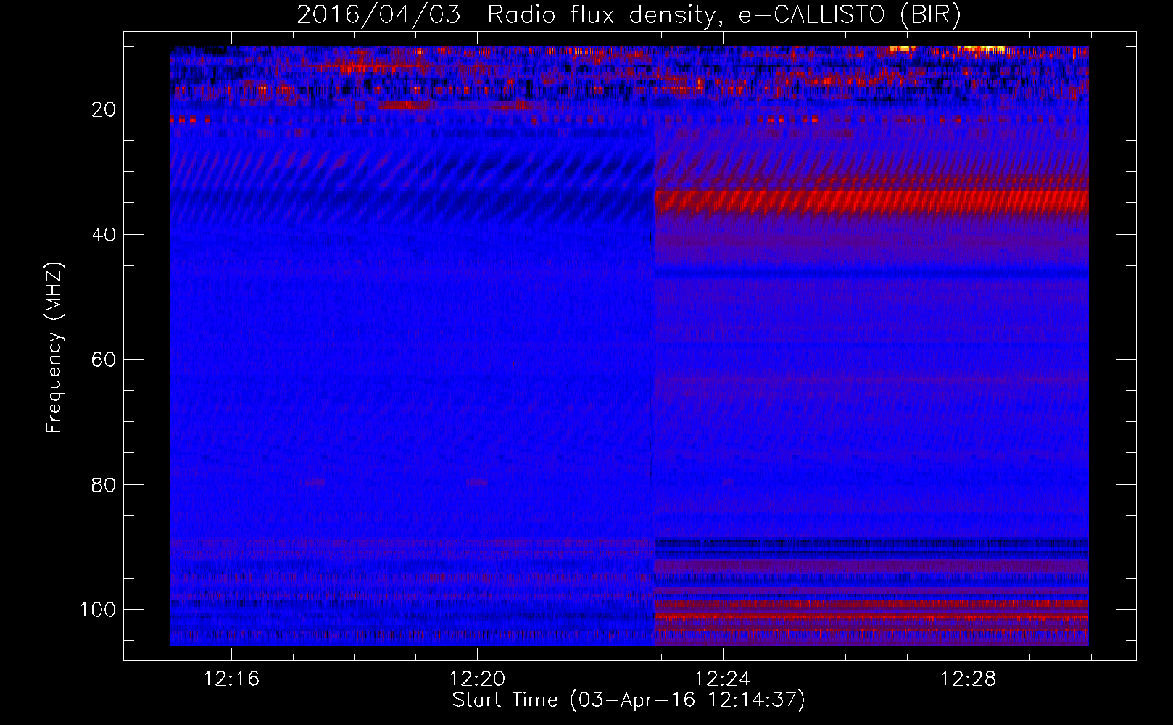
Task: Click the 100 frequency tick label
Action: pos(98,610)
